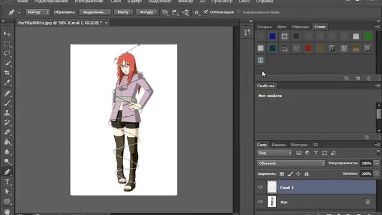Screen dimensions: 382x215
Task: Open the blending mode dropdown
Action: [x=291, y=163]
